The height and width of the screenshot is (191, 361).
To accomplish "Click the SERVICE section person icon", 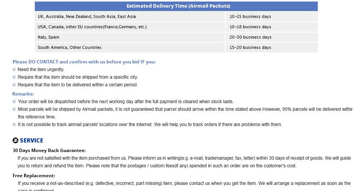I will coord(15,140).
